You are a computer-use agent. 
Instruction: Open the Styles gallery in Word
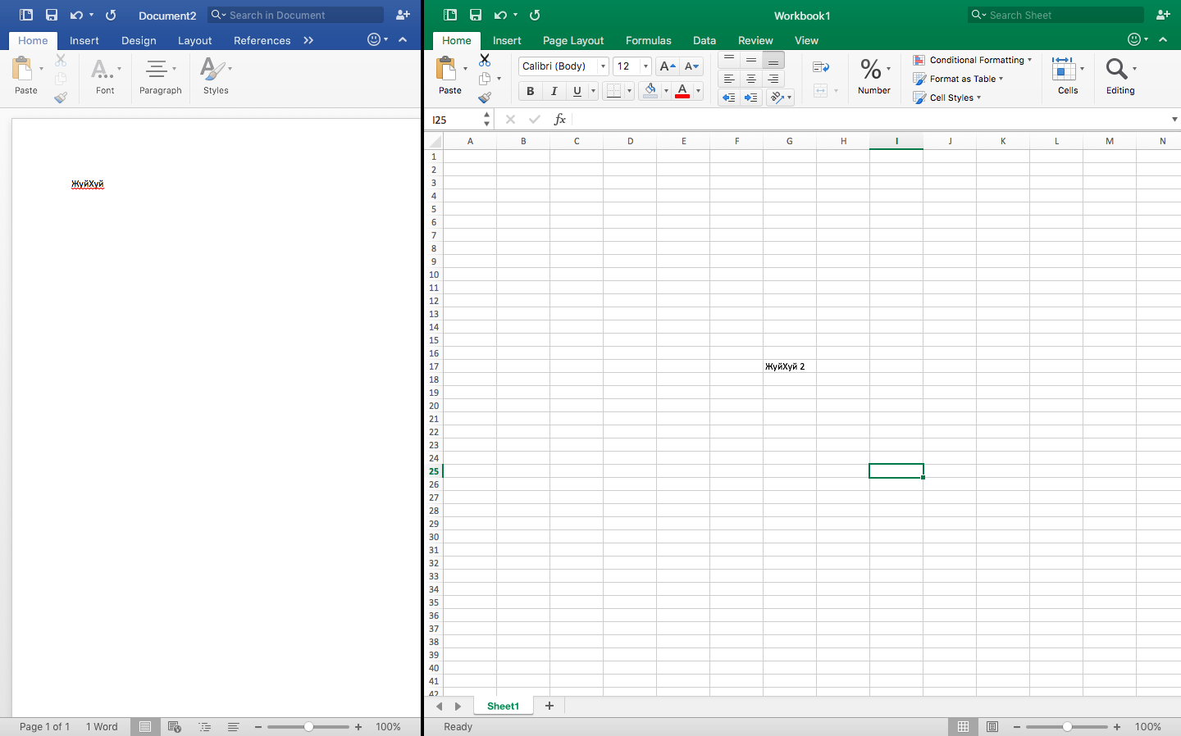[x=216, y=77]
